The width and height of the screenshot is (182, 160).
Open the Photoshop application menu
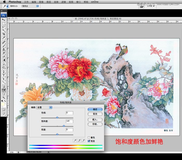[x=15, y=2]
